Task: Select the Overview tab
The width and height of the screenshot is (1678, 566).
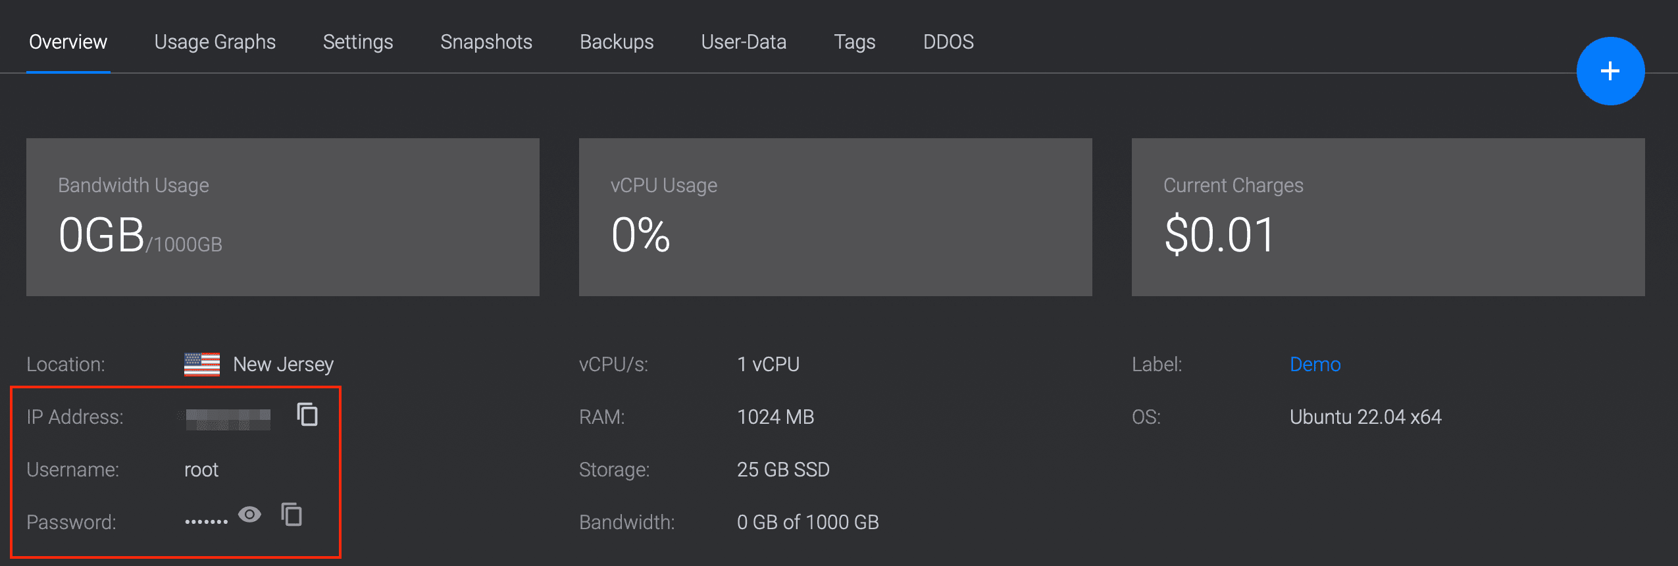Action: [68, 41]
